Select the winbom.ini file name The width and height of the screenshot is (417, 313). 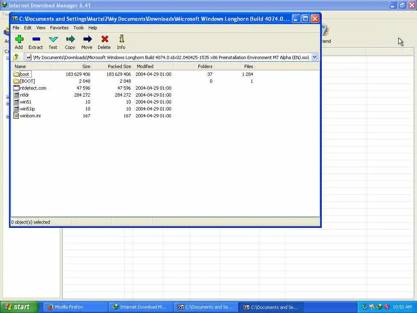(30, 115)
